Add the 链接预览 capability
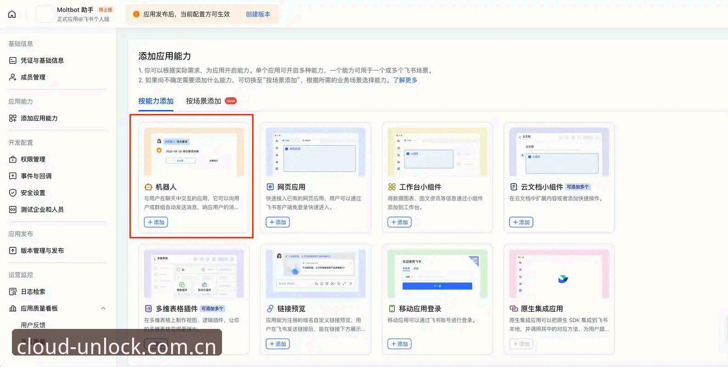Viewport: 728px width, 367px height. (278, 344)
